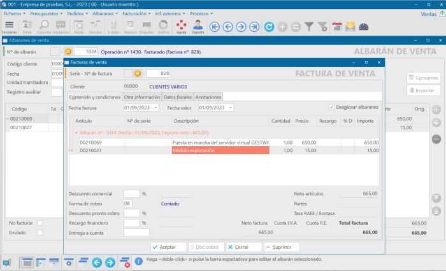Click the Descuento comercial percentage field
Image resolution: width=446 pixels, height=271 pixels.
[x=131, y=193]
